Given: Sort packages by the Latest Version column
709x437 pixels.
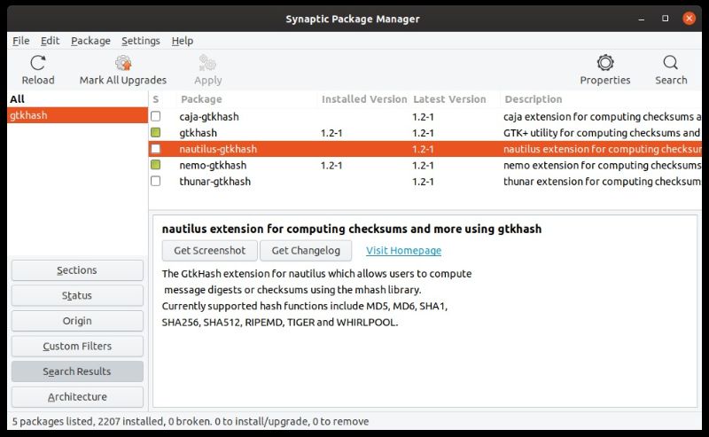Looking at the screenshot, I should 449,99.
